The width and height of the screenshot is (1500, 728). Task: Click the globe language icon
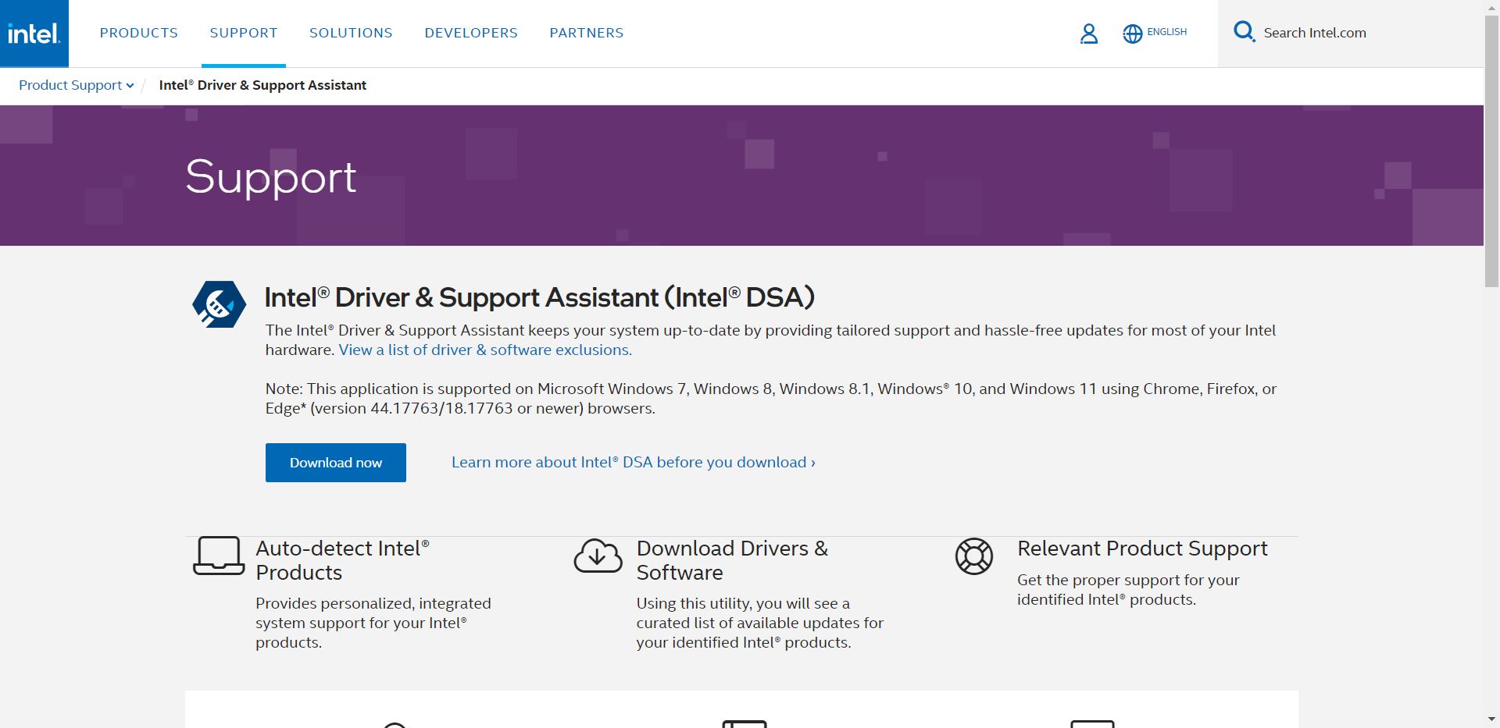[x=1132, y=34]
